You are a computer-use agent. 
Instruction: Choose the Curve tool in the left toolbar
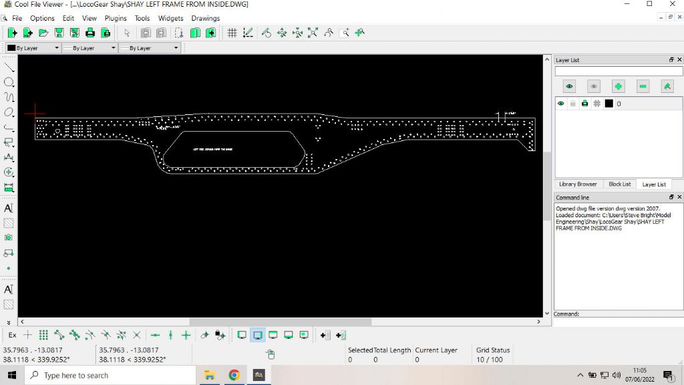pos(9,98)
